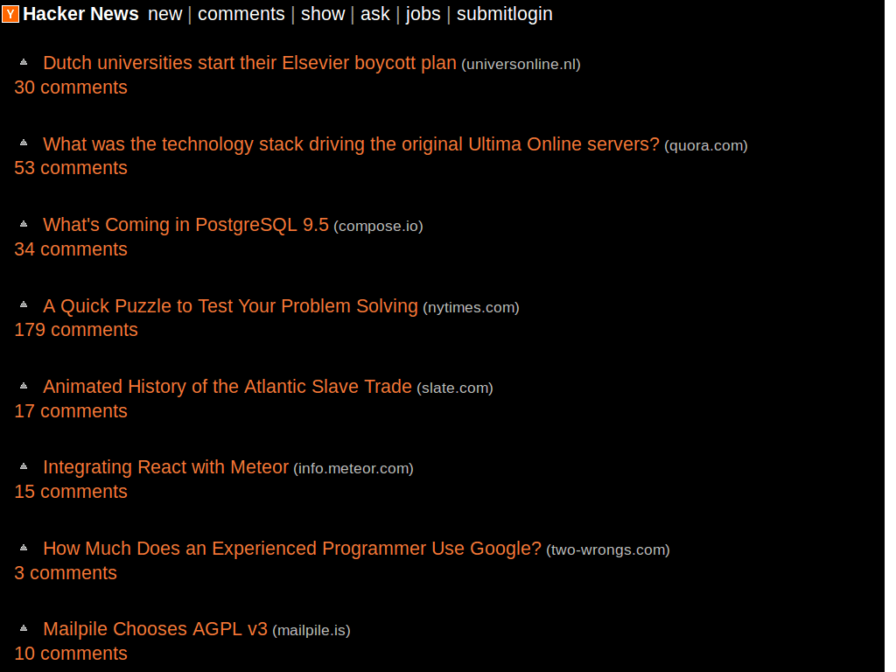The image size is (896, 672).
Task: View the 3 comments thread
Action: [x=66, y=572]
